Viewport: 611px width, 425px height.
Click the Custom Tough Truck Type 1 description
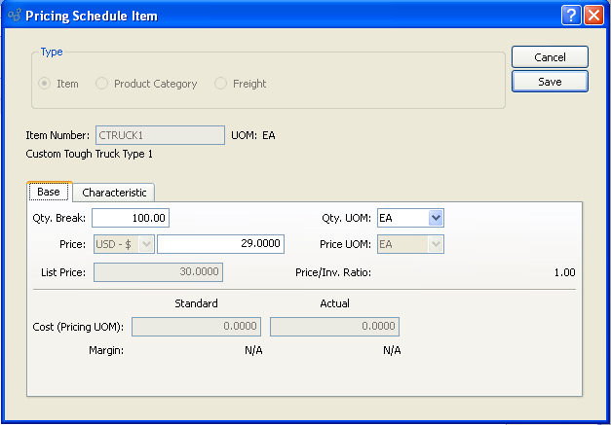90,154
